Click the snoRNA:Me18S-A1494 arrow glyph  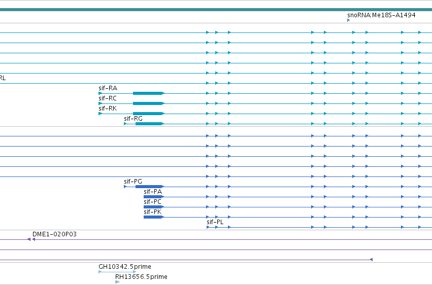click(x=349, y=20)
